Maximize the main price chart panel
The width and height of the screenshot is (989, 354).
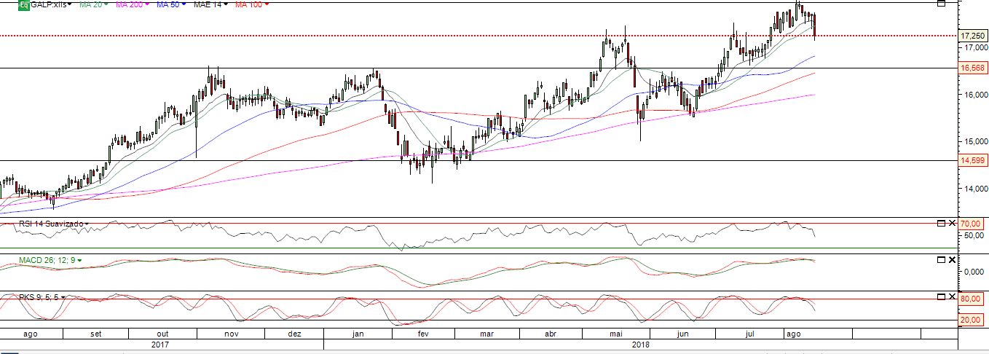point(940,4)
